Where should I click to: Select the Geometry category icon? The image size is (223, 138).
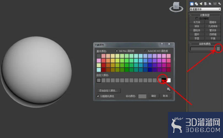point(192,4)
